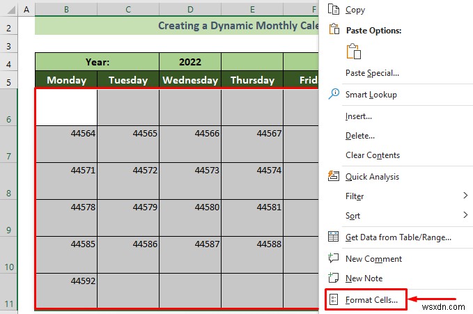This screenshot has width=473, height=314.
Task: Click cell containing 44581
Action: [252, 218]
